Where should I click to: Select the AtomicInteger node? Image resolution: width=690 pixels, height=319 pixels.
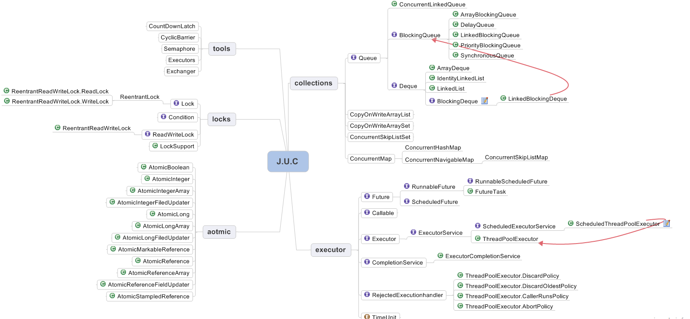click(x=167, y=179)
